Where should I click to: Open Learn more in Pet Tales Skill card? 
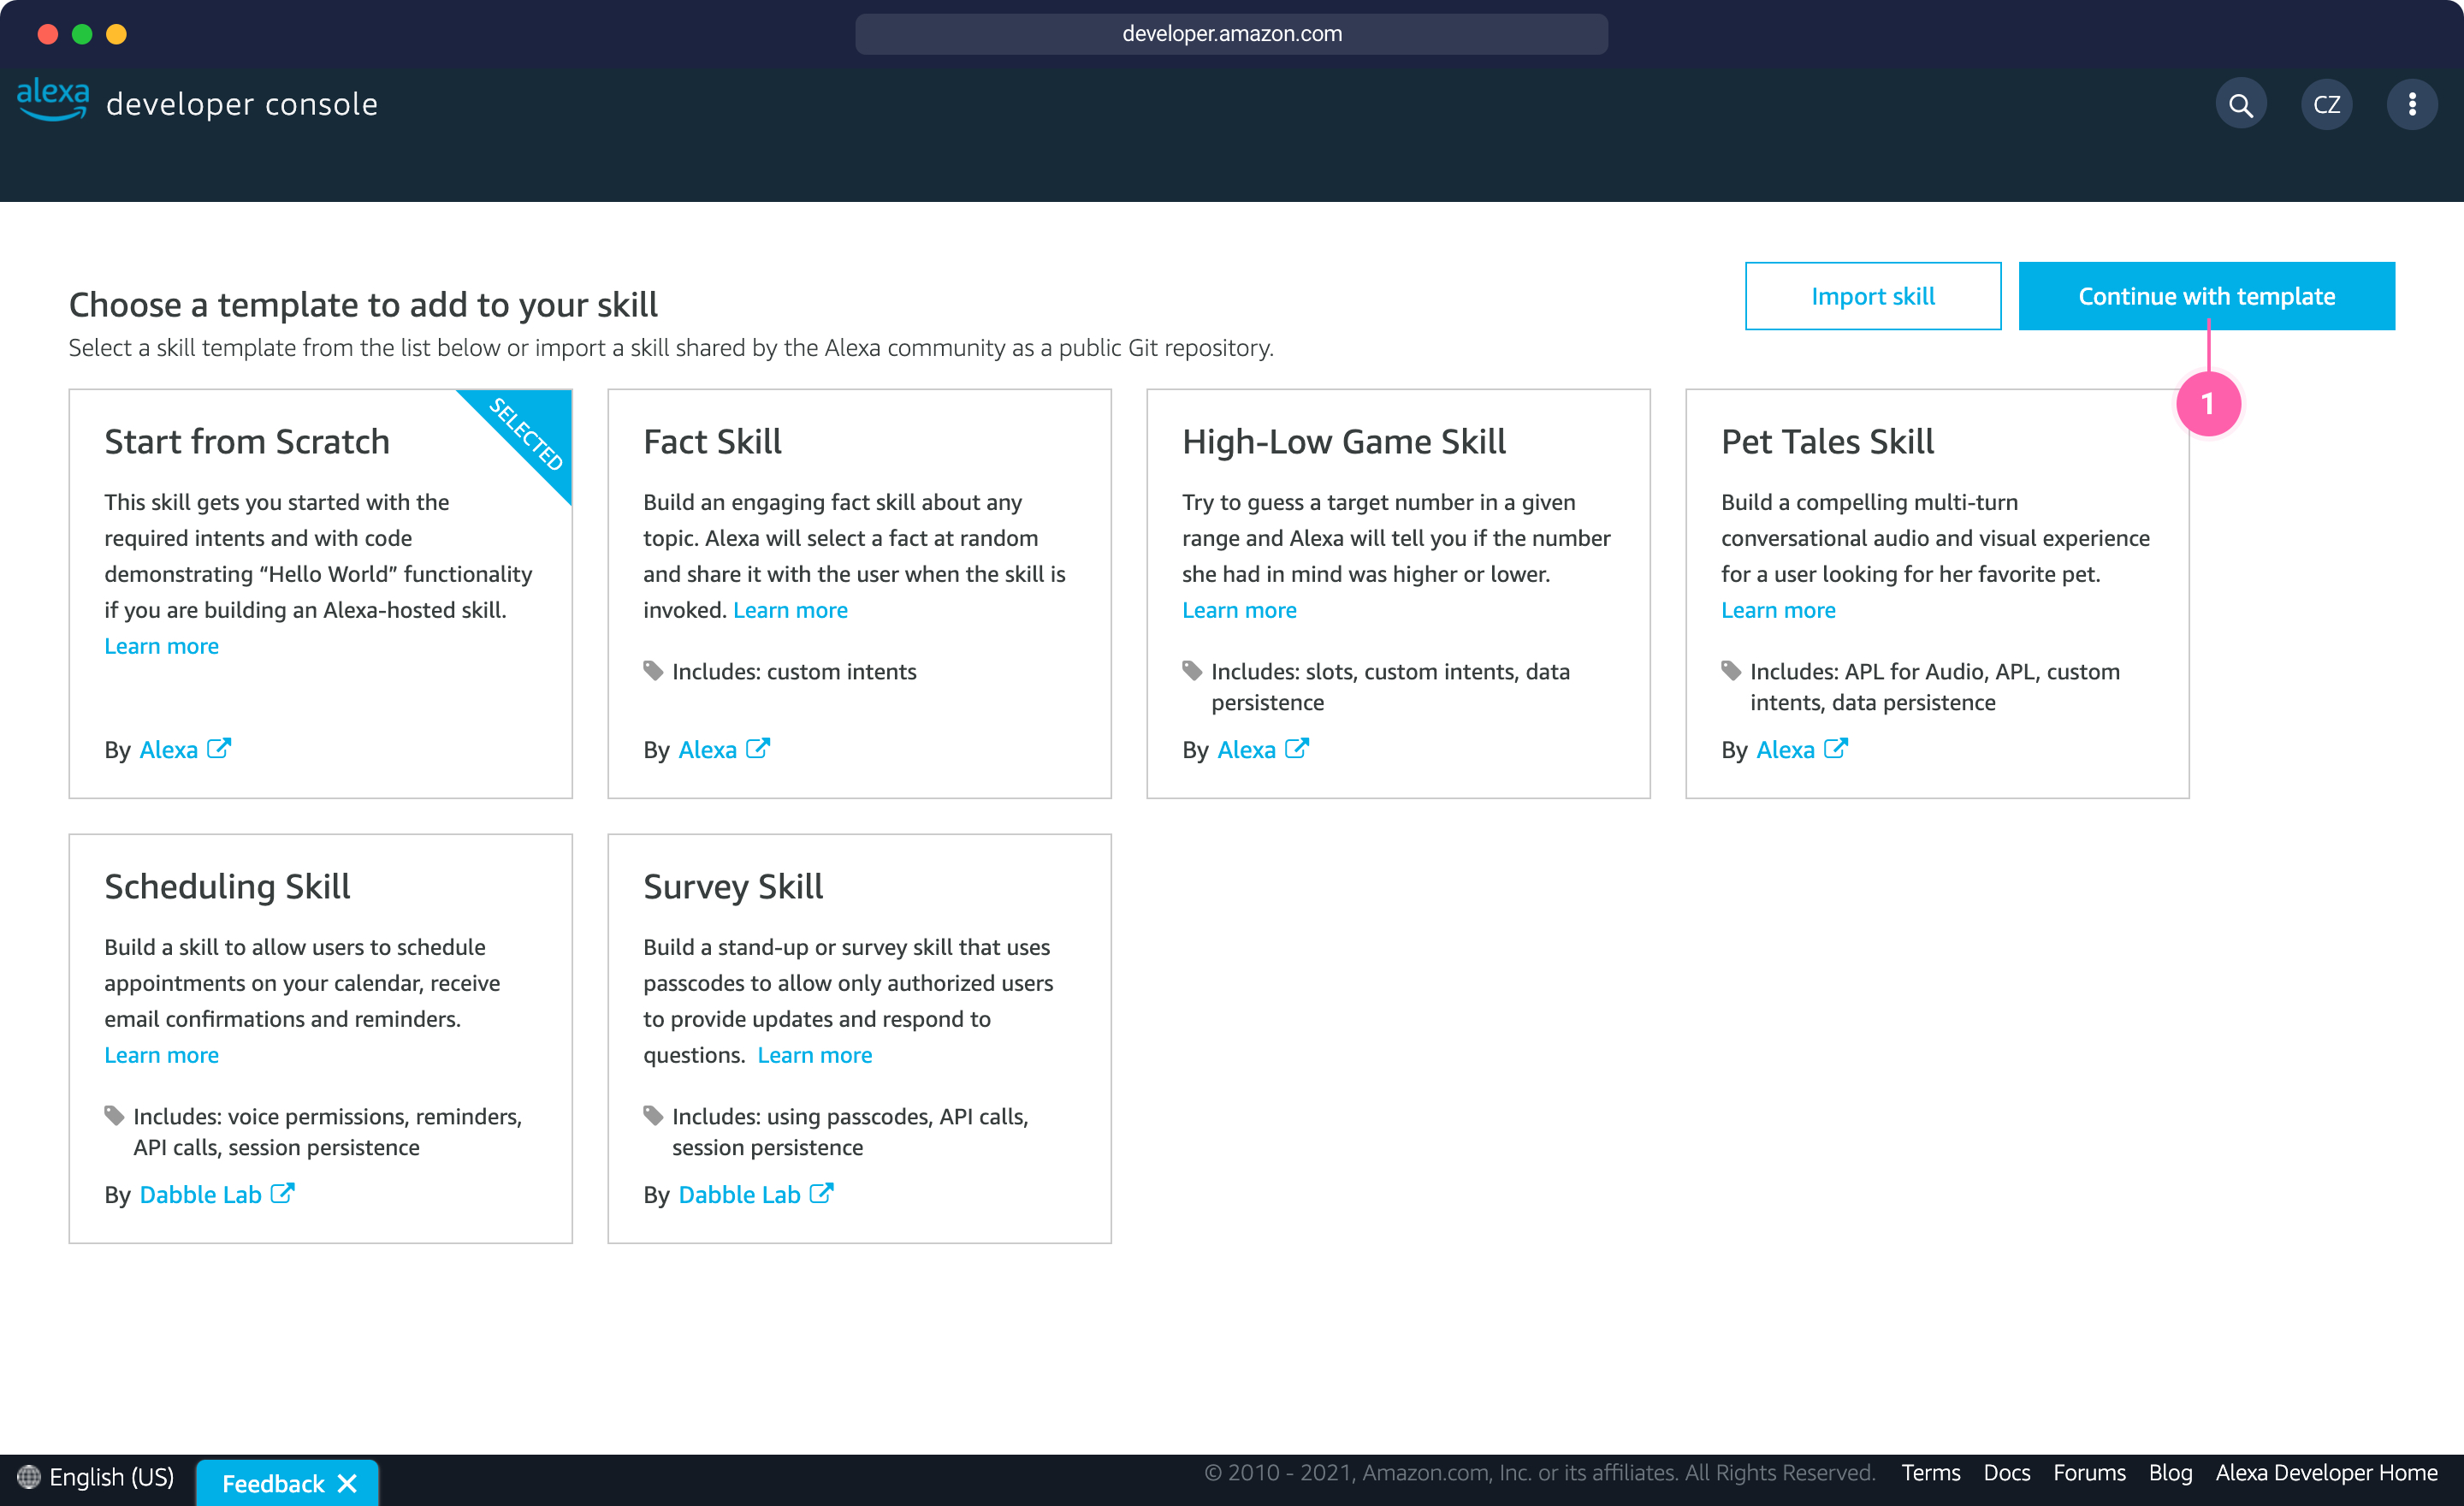pos(1778,610)
